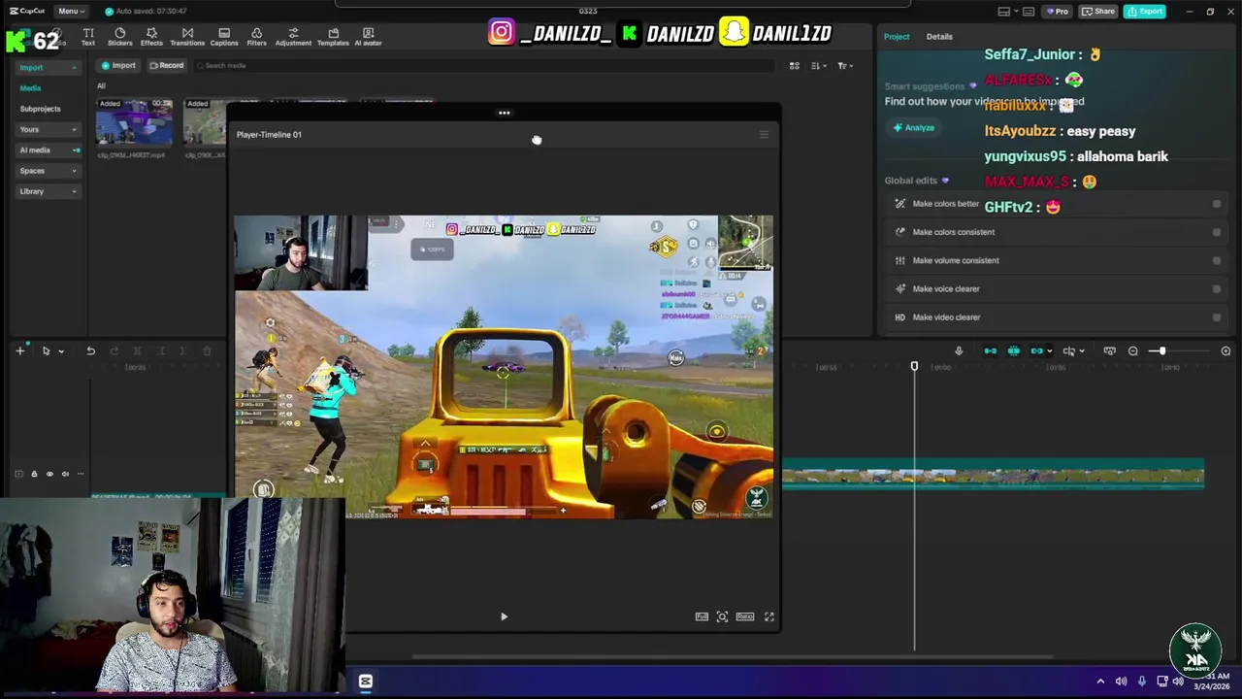Image resolution: width=1242 pixels, height=699 pixels.
Task: Click the voiceover microphone icon above timeline
Action: tap(959, 350)
